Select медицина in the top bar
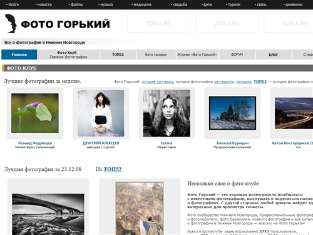 click(142, 4)
